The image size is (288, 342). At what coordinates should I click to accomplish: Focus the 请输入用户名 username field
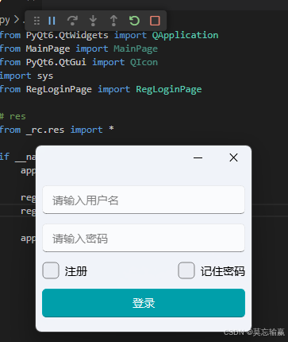(x=144, y=200)
